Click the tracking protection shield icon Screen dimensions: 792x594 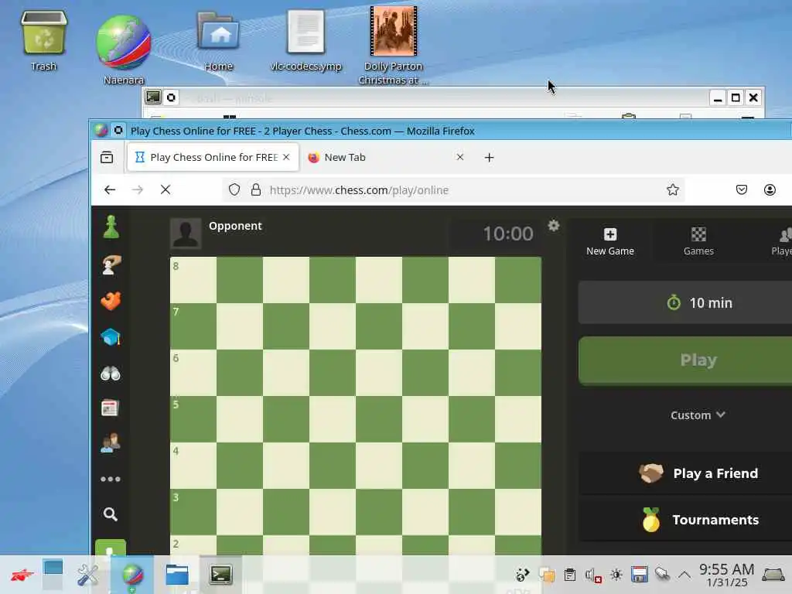click(234, 190)
